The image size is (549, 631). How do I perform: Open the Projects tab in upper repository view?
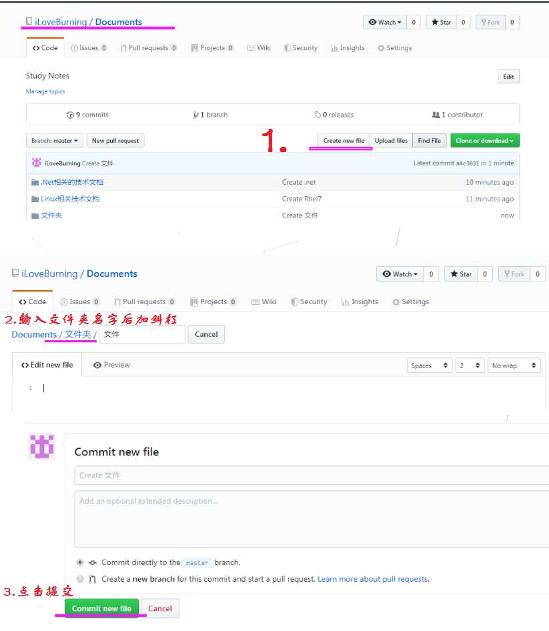coord(211,48)
